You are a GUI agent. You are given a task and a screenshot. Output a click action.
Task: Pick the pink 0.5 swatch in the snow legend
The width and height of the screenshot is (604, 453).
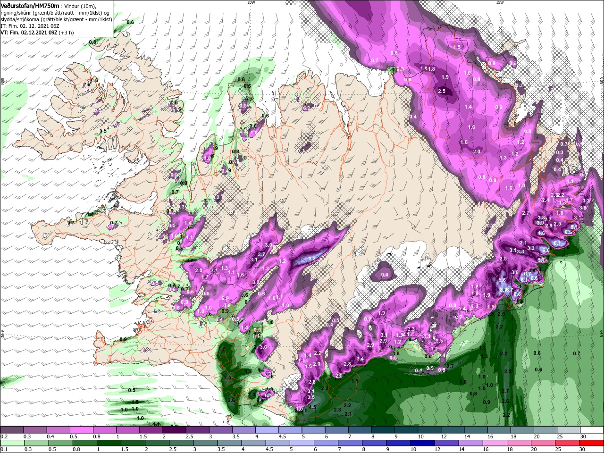tap(81, 430)
